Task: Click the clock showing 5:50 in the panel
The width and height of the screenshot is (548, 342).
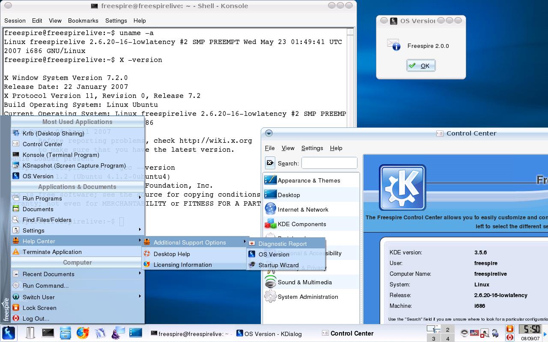Action: 530,329
